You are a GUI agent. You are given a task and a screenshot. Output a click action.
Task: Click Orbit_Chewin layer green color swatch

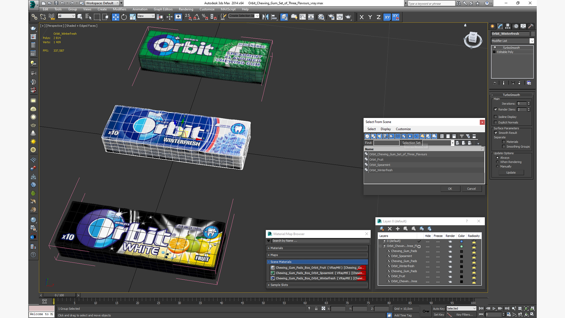pos(461,246)
